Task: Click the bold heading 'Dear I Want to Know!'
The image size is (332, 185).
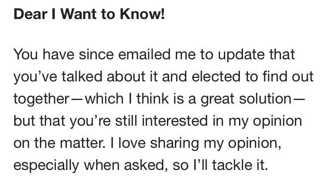Action: (89, 14)
